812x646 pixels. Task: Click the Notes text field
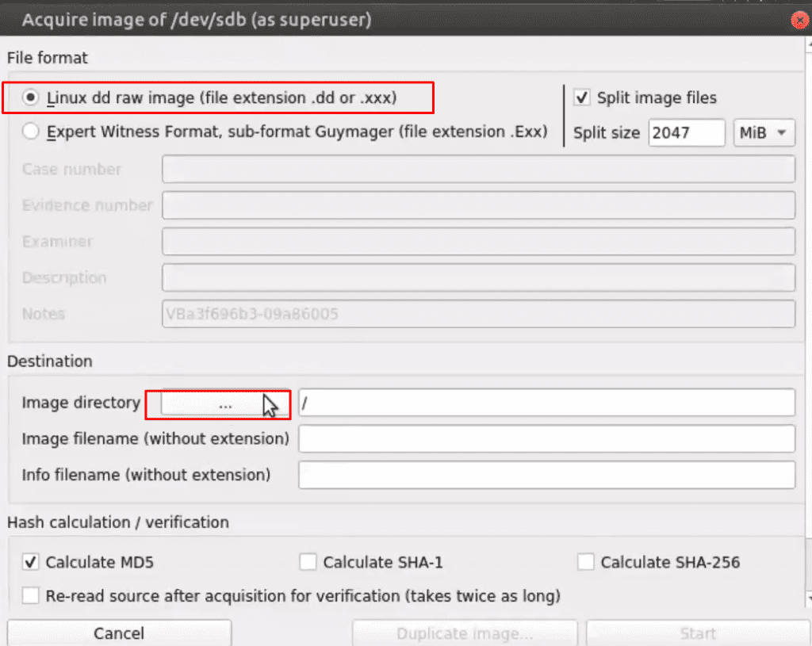click(x=478, y=314)
